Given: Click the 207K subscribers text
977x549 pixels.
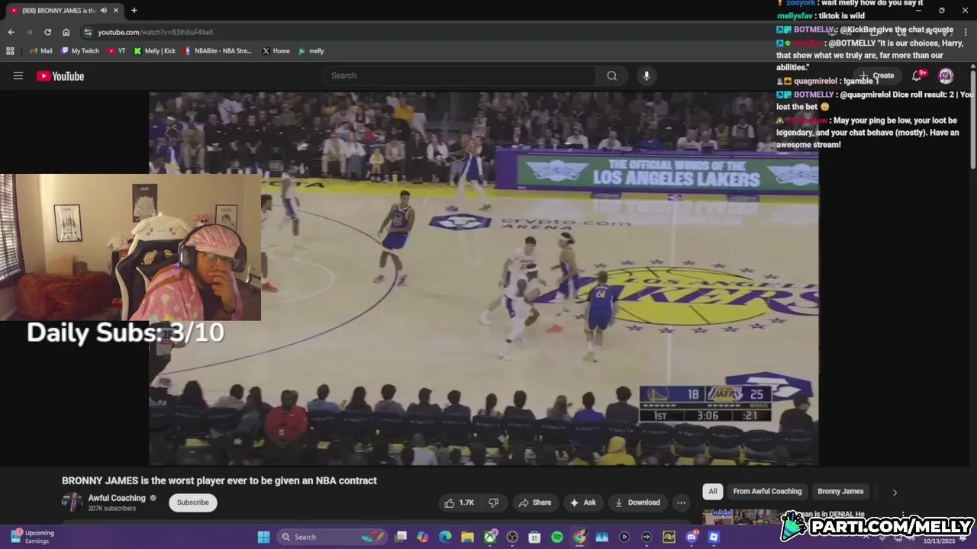Looking at the screenshot, I should [112, 509].
